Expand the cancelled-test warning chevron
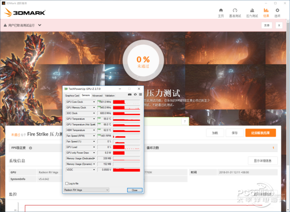Viewport: 290px width, 212px height. (40, 25)
